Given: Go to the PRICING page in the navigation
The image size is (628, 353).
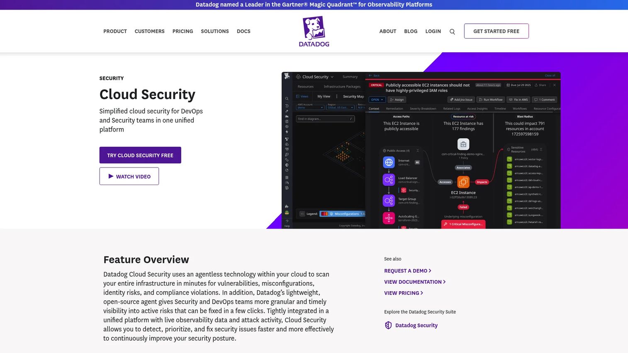Looking at the screenshot, I should [183, 32].
